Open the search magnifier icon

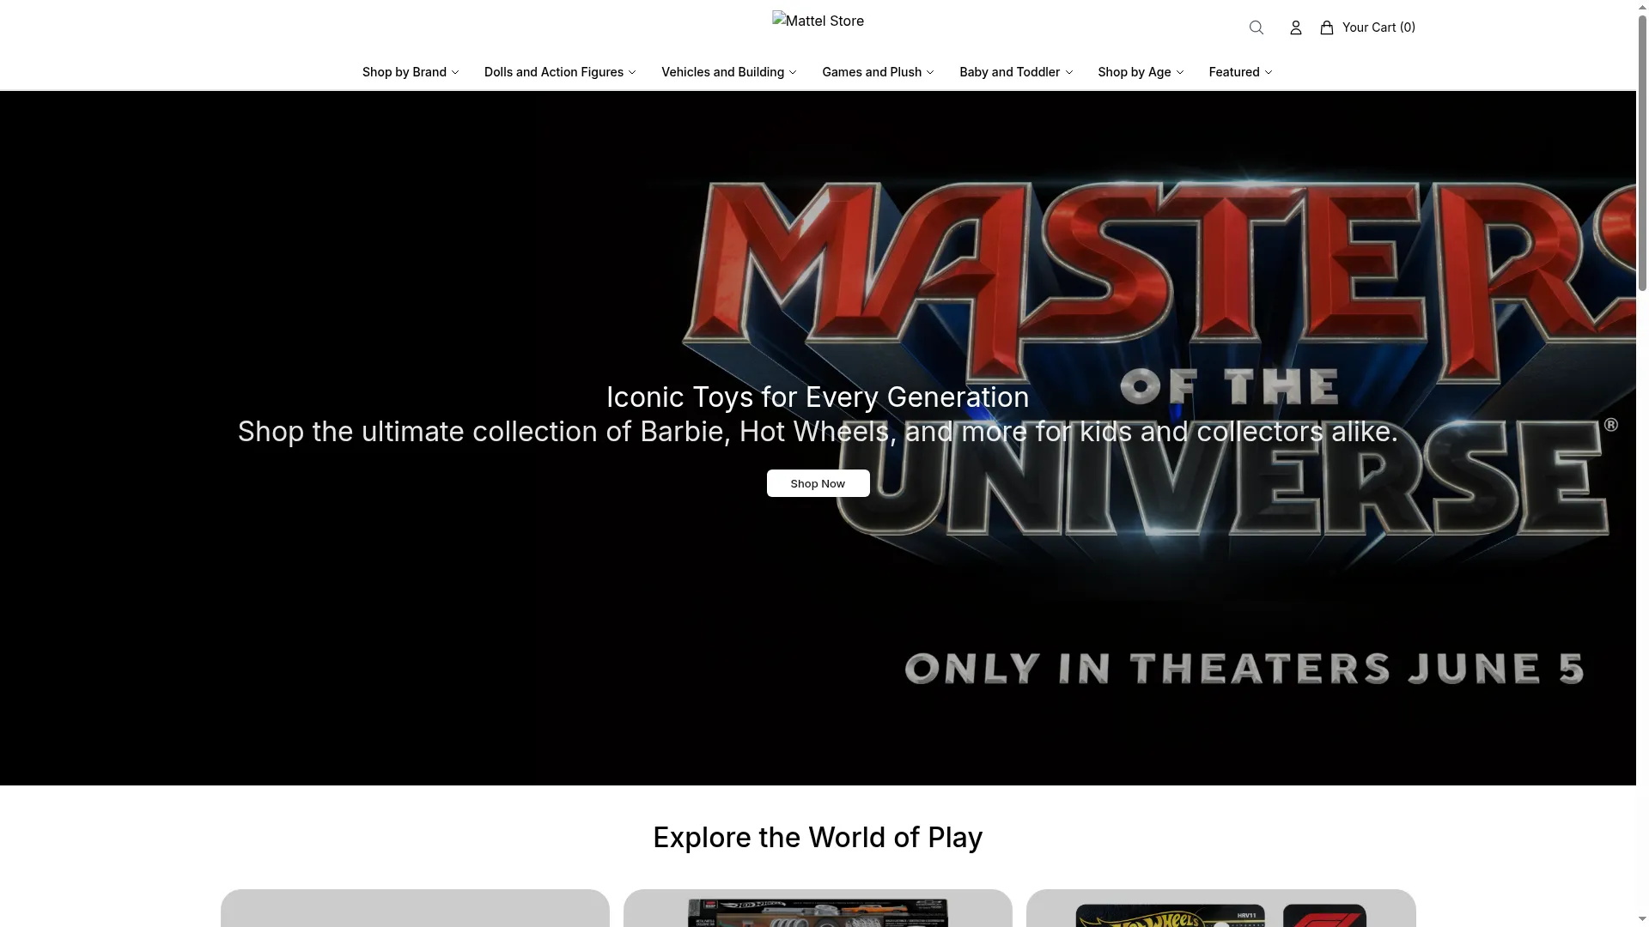coord(1256,27)
